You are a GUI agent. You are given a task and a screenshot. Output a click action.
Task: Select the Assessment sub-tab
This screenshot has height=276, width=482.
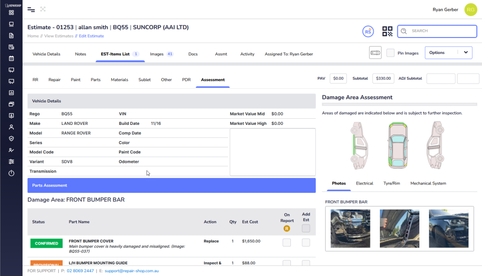click(x=213, y=80)
